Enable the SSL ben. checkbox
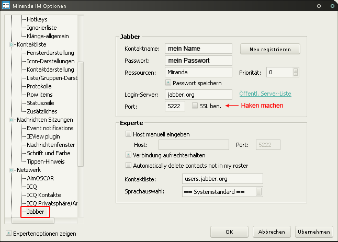Viewport: 338px width, 242px height. [195, 106]
